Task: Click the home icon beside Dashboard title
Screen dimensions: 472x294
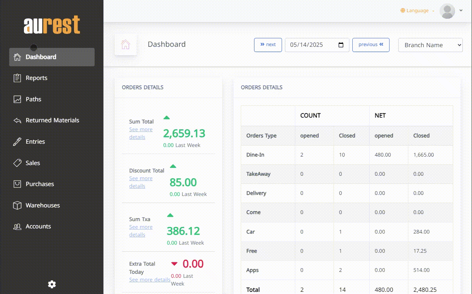Action: coord(126,45)
